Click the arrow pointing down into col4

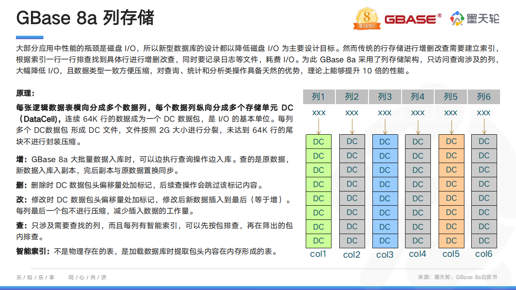(x=418, y=126)
